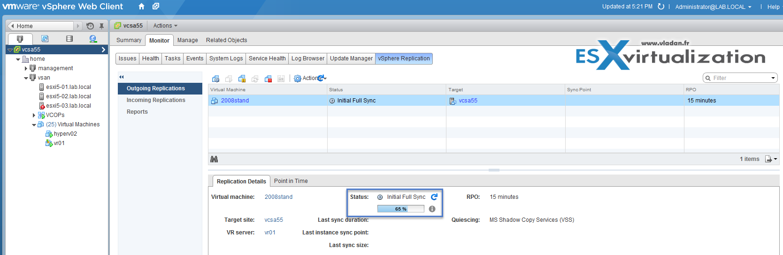
Task: Open the vcsa55 target link in table
Action: 468,101
